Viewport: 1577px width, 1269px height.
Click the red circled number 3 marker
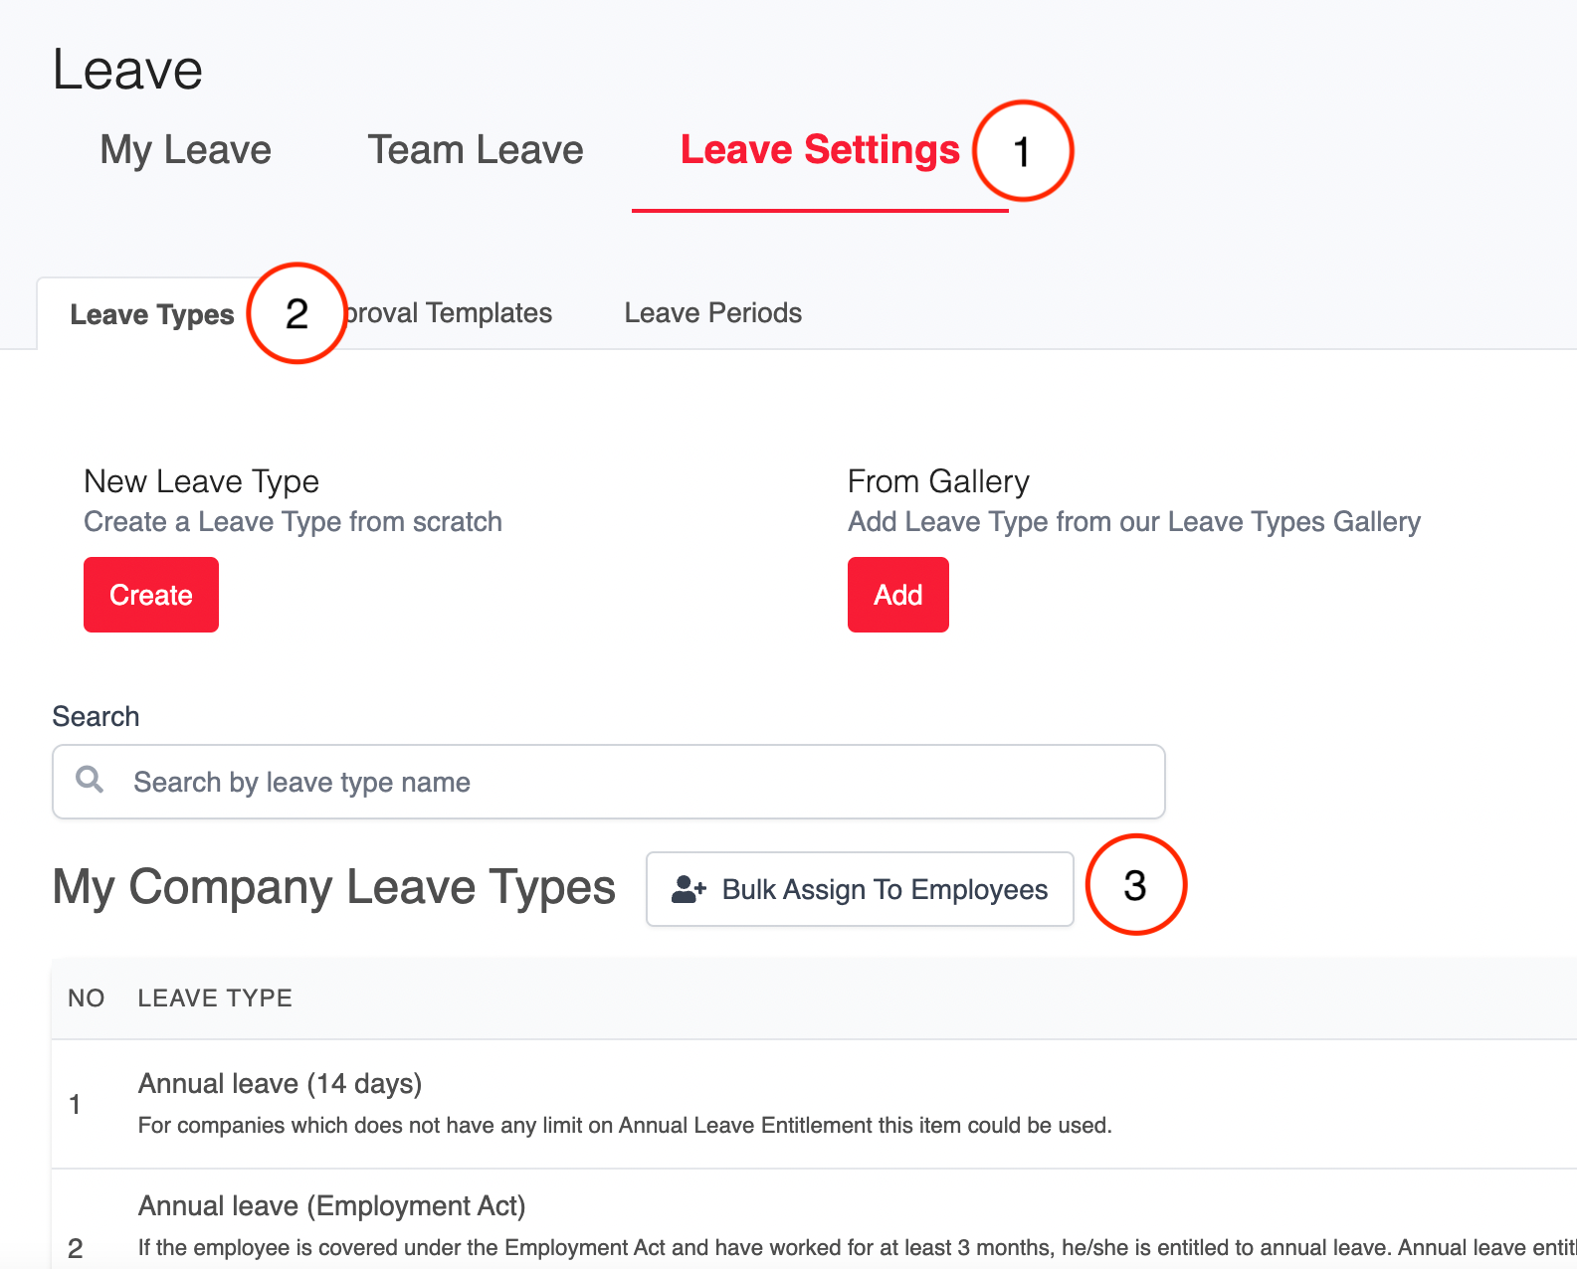pyautogui.click(x=1135, y=885)
